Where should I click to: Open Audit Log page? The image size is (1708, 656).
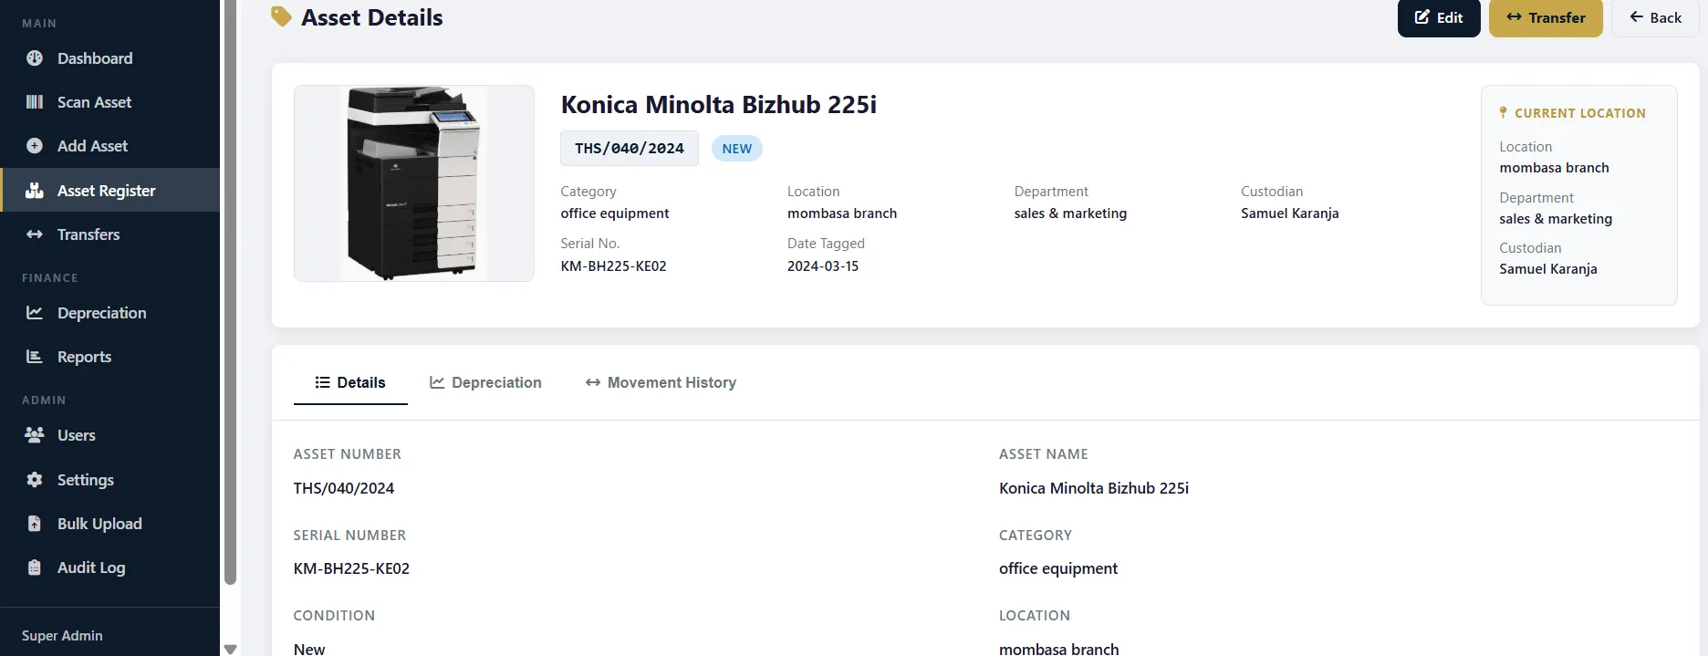tap(109, 567)
